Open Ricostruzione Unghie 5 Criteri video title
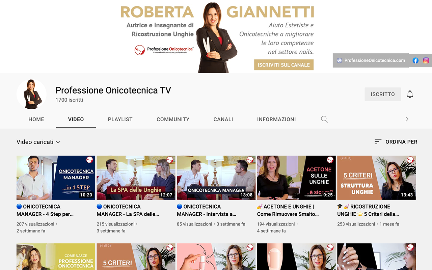Screen dimensions: 432x270 pyautogui.click(x=368, y=210)
